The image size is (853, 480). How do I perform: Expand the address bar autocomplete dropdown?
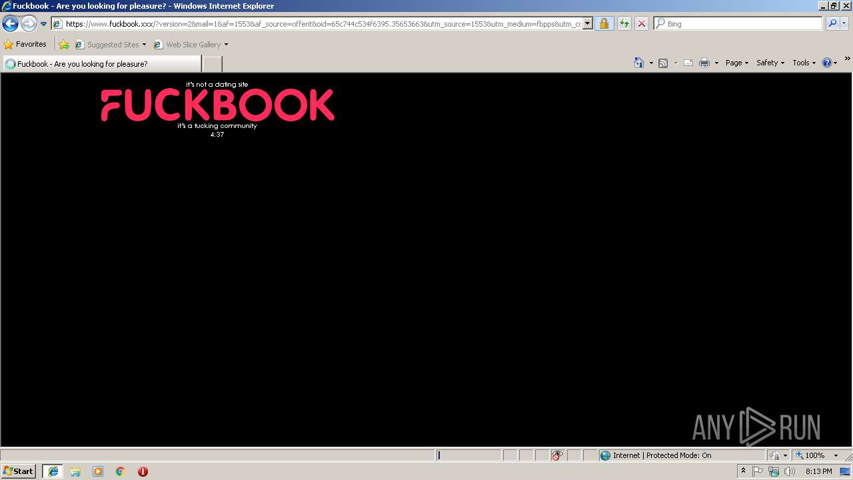click(x=588, y=24)
